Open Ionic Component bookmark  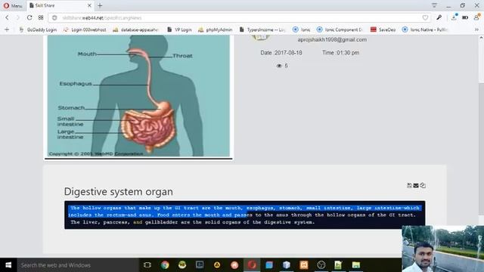[340, 29]
